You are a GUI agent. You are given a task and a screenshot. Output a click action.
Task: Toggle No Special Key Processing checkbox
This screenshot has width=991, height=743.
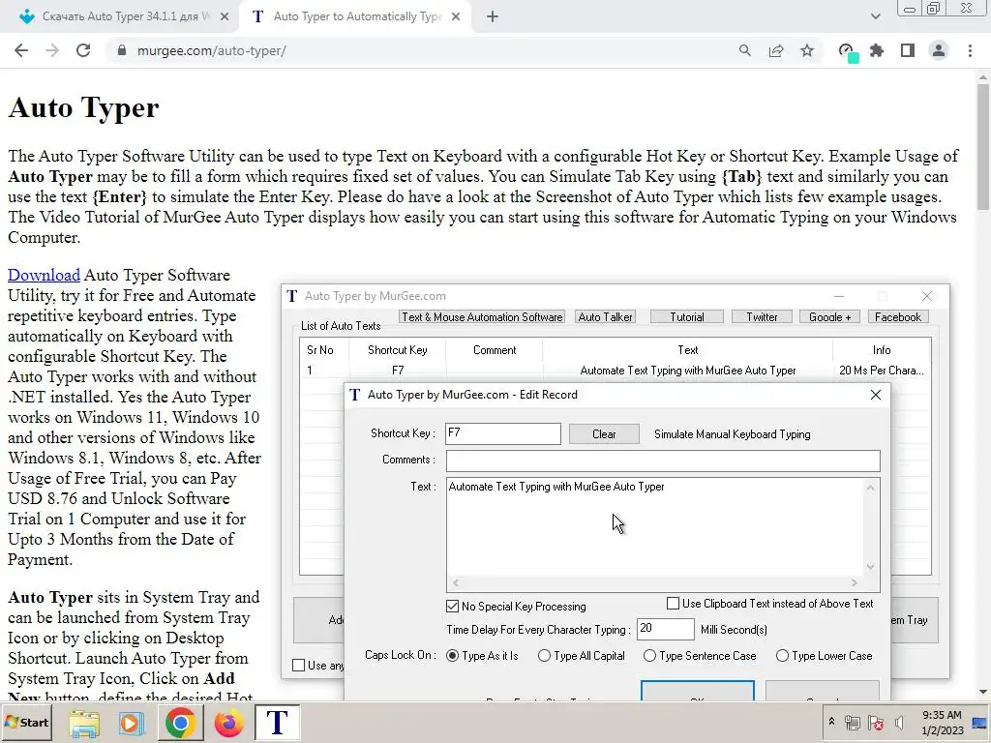click(x=453, y=607)
